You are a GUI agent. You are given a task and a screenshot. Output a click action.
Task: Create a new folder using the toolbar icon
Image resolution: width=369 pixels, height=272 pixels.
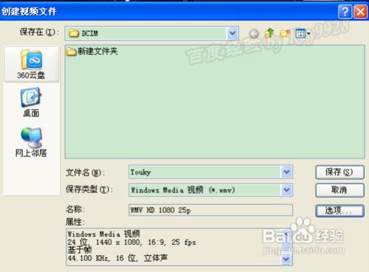point(285,33)
